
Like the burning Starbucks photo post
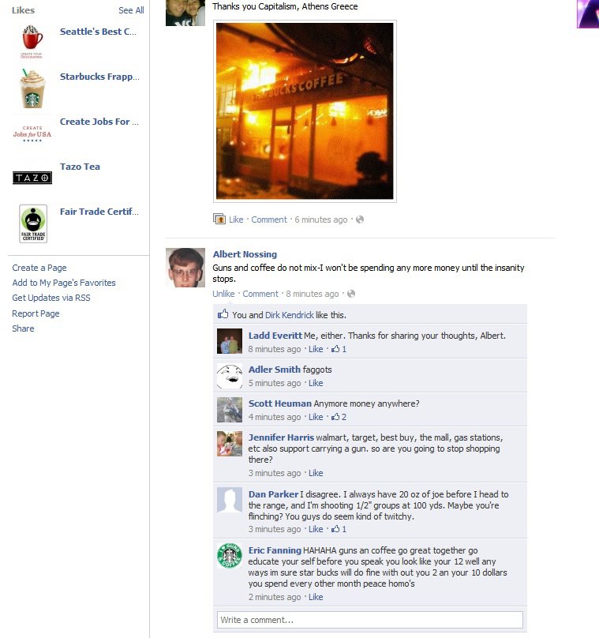point(236,220)
